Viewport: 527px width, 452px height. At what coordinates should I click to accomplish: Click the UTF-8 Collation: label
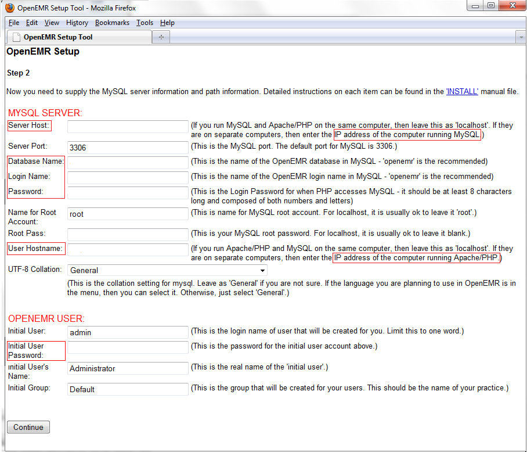pos(35,269)
